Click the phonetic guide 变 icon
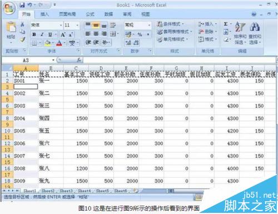The image size is (278, 214). click(72, 43)
